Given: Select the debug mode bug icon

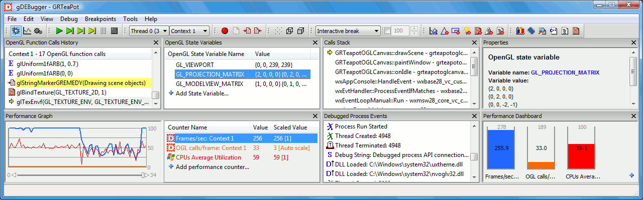Looking at the screenshot, I should click(x=16, y=31).
